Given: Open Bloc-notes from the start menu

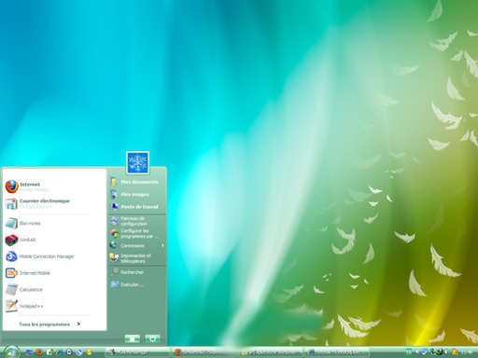Looking at the screenshot, I should (x=54, y=223).
